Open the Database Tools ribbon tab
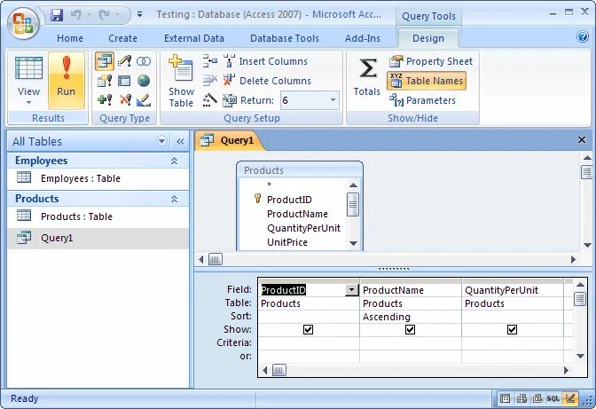The height and width of the screenshot is (409, 596). tap(285, 38)
